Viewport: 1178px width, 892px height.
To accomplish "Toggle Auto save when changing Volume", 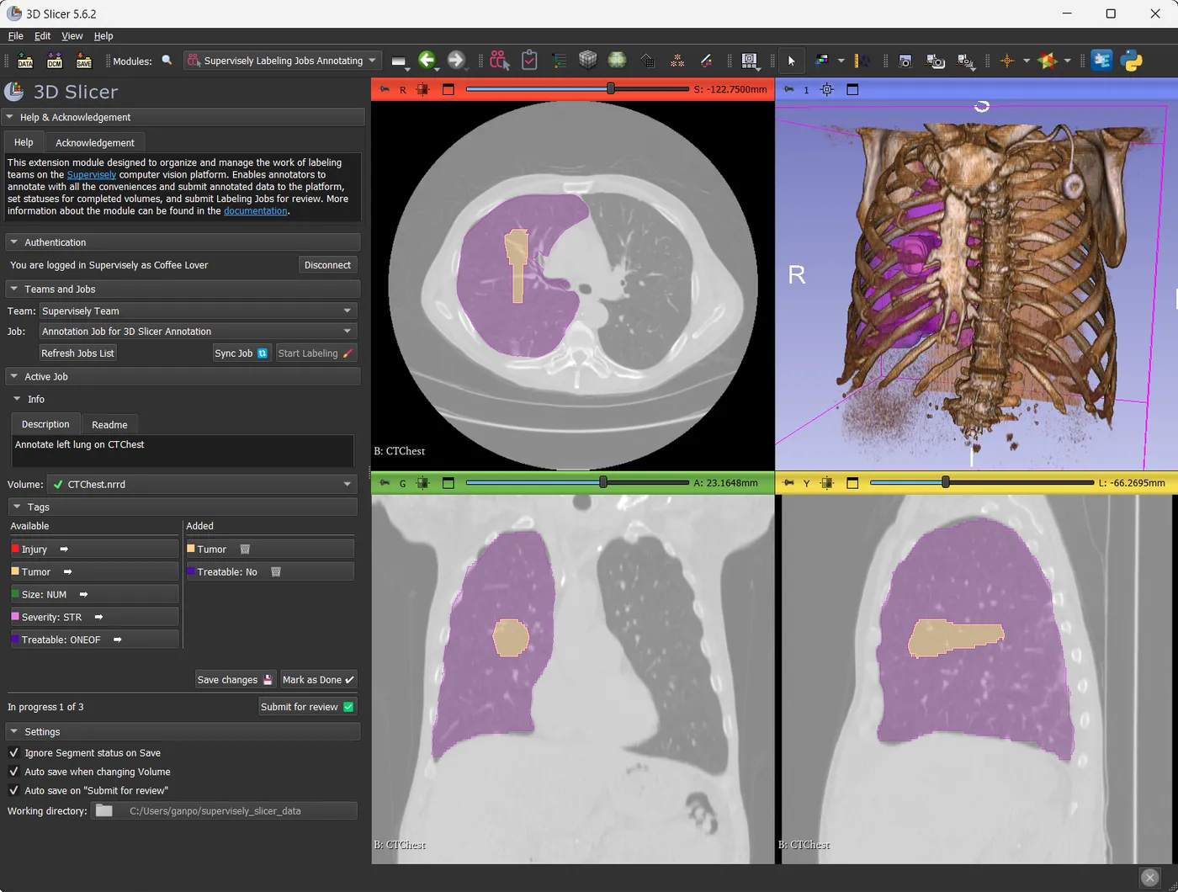I will (x=13, y=772).
